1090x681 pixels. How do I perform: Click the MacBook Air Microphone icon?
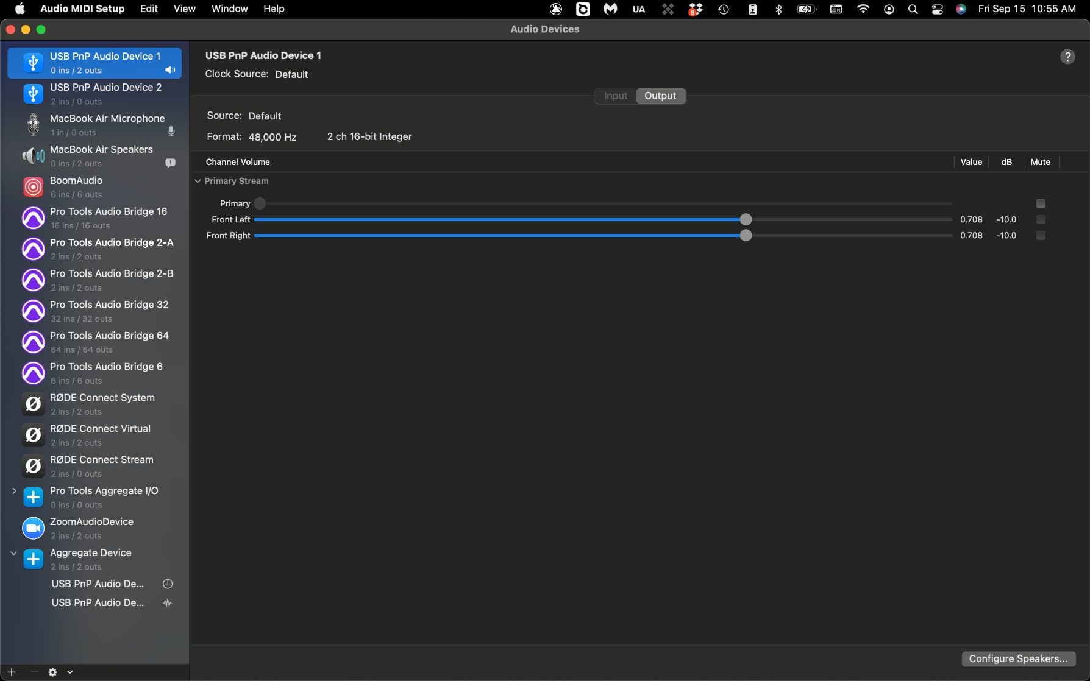pos(33,125)
